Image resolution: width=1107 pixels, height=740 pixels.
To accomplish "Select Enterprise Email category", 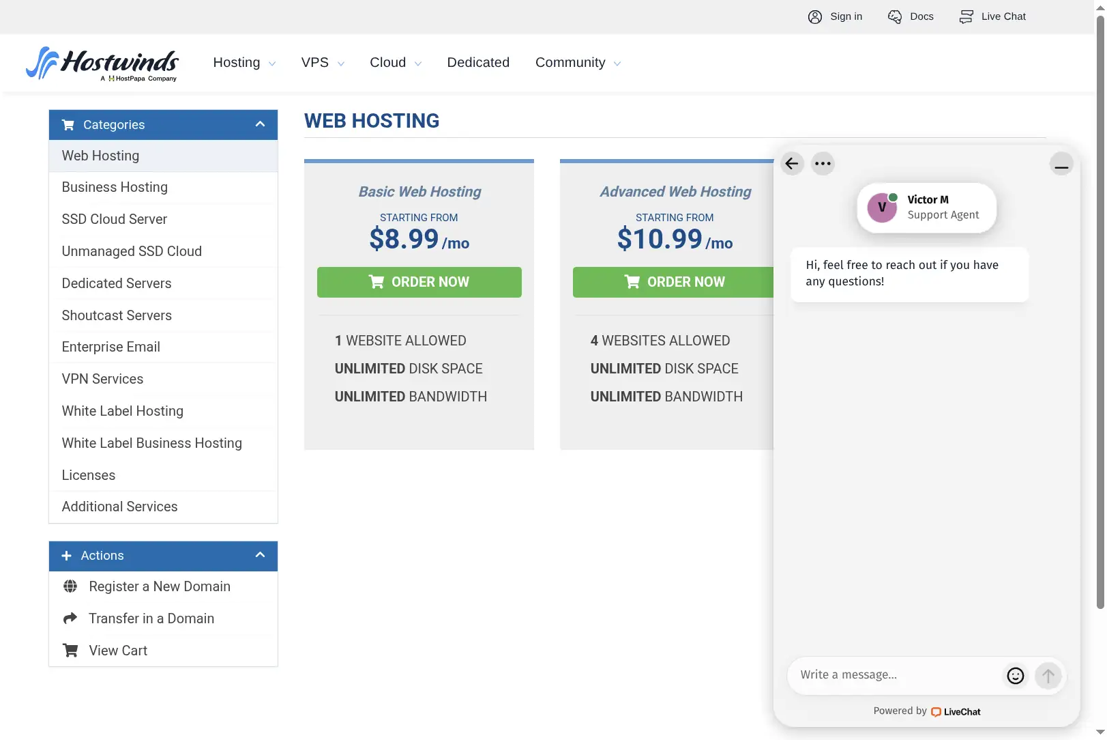I will click(163, 347).
